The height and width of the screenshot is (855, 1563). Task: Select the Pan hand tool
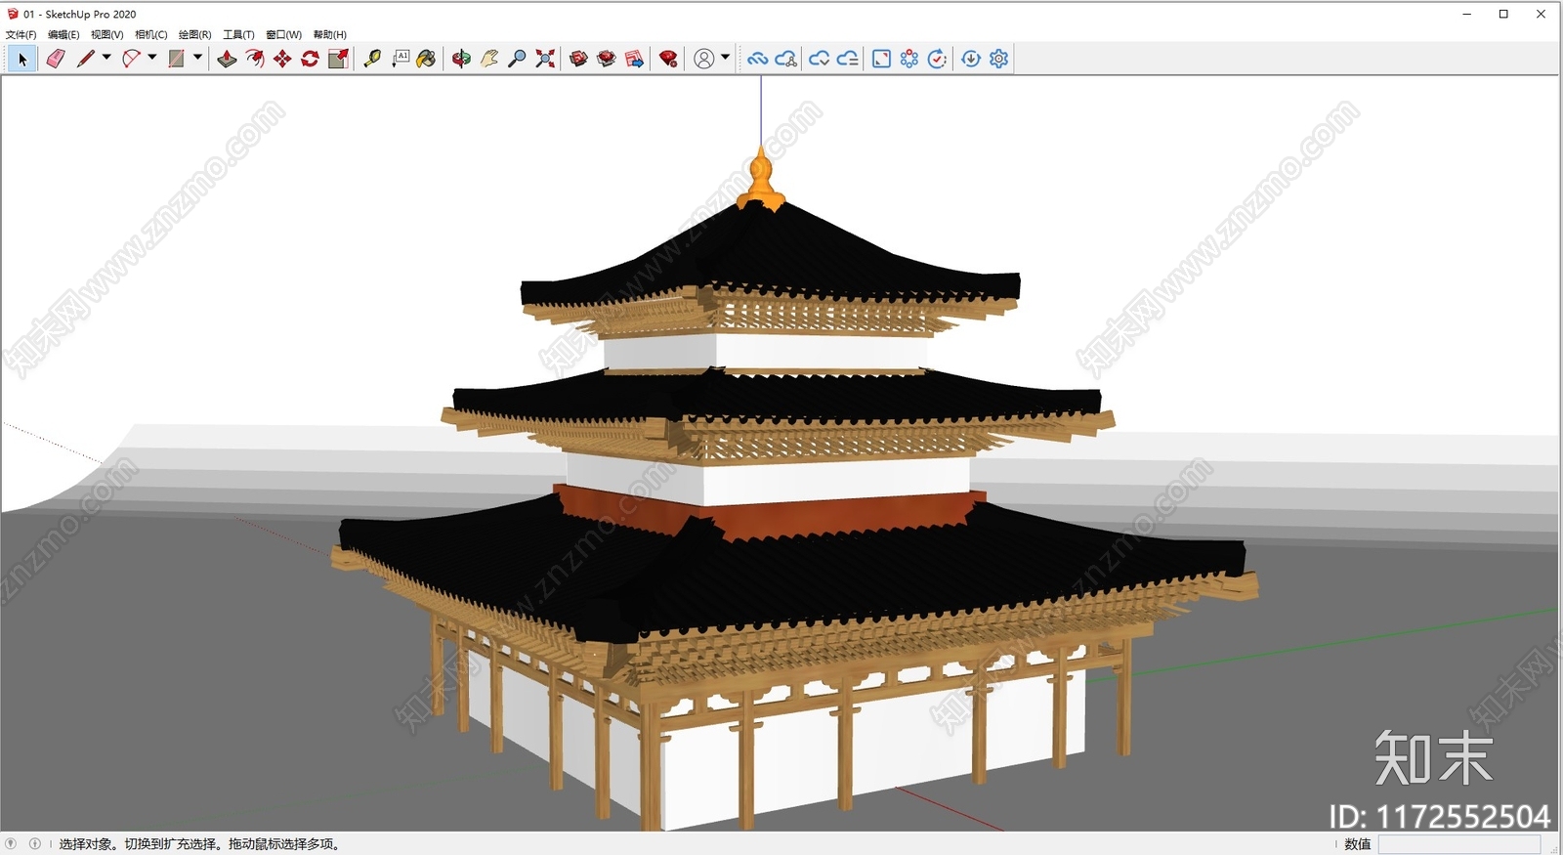[x=489, y=59]
